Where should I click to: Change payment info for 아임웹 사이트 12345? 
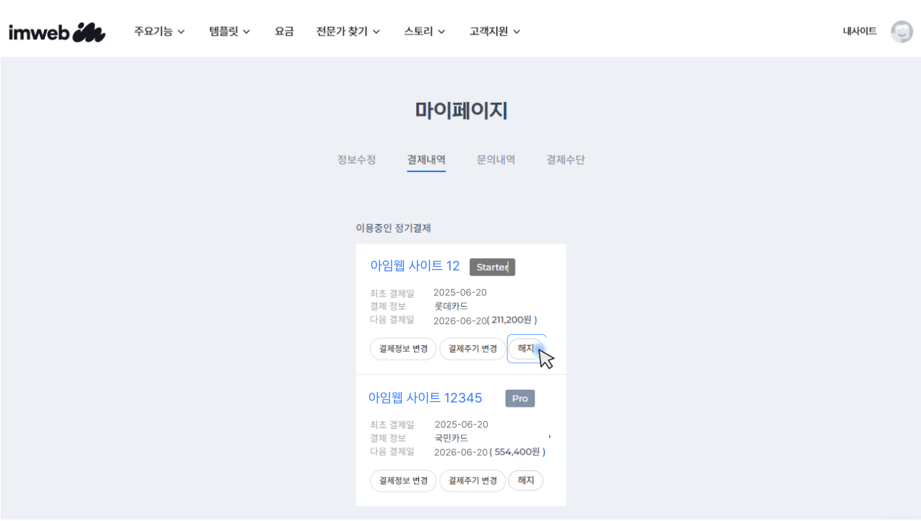coord(403,481)
